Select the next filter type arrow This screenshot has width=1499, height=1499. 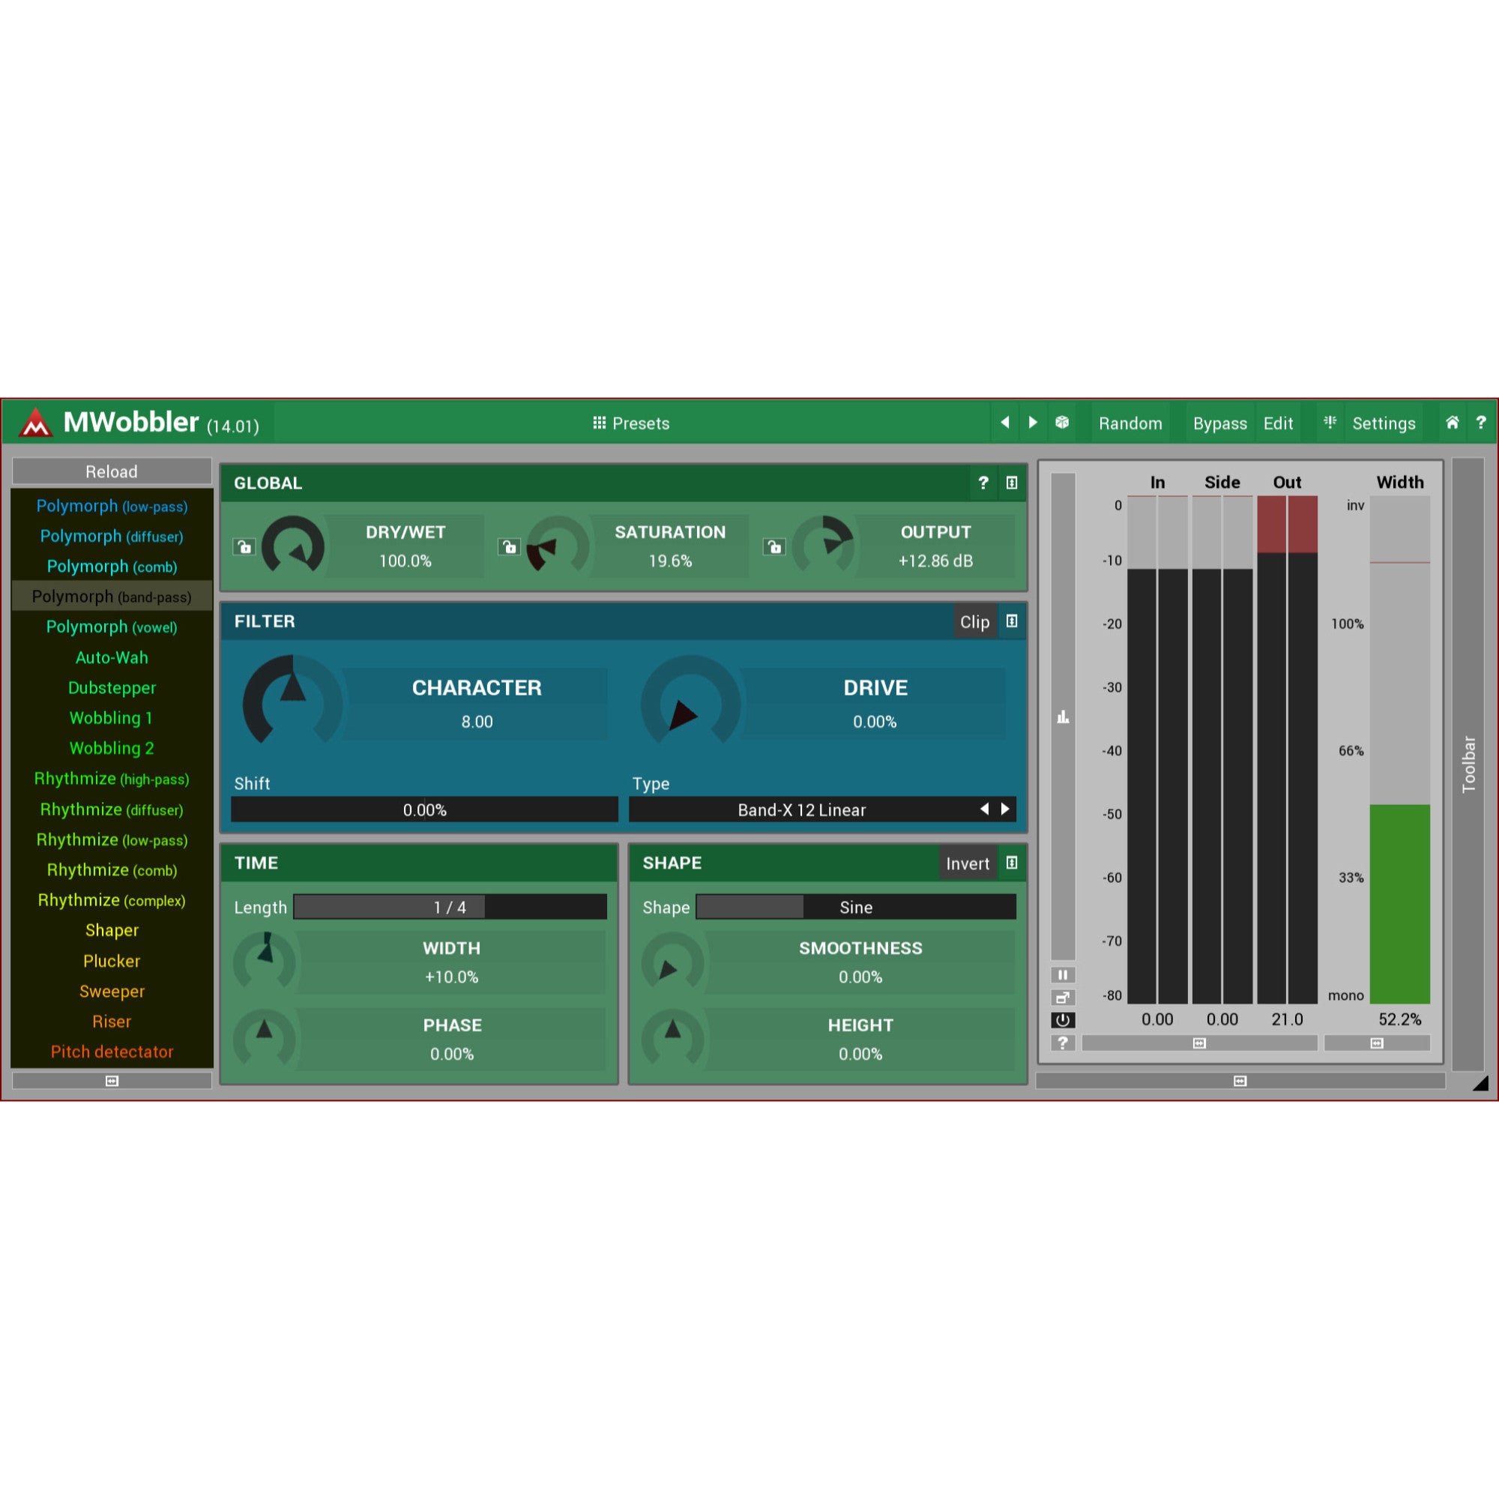click(1006, 809)
